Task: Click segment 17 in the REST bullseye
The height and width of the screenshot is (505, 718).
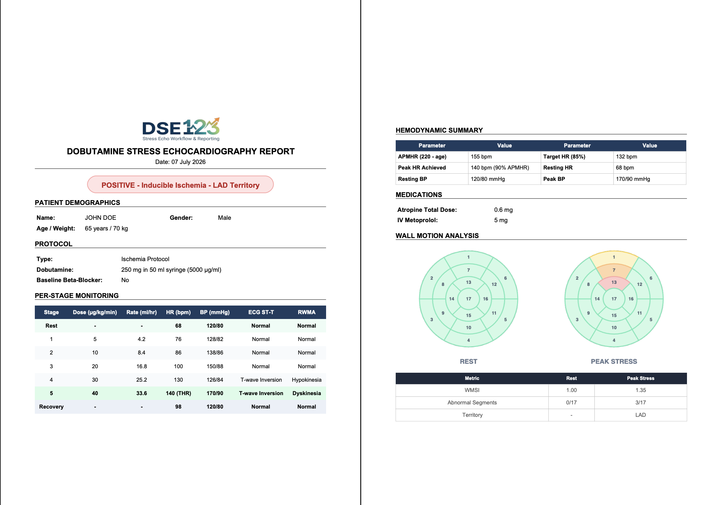Action: (468, 299)
